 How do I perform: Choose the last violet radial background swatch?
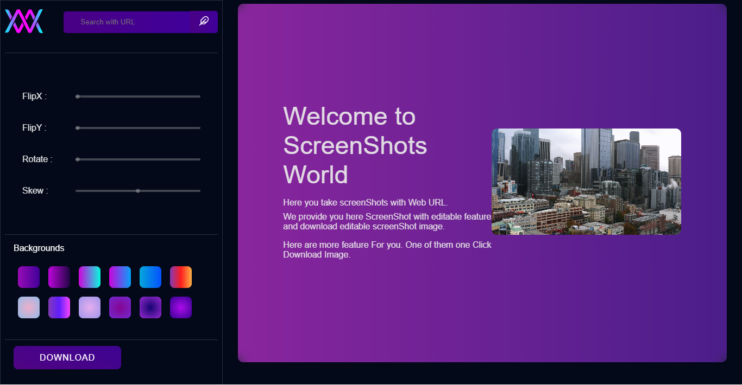coord(181,307)
